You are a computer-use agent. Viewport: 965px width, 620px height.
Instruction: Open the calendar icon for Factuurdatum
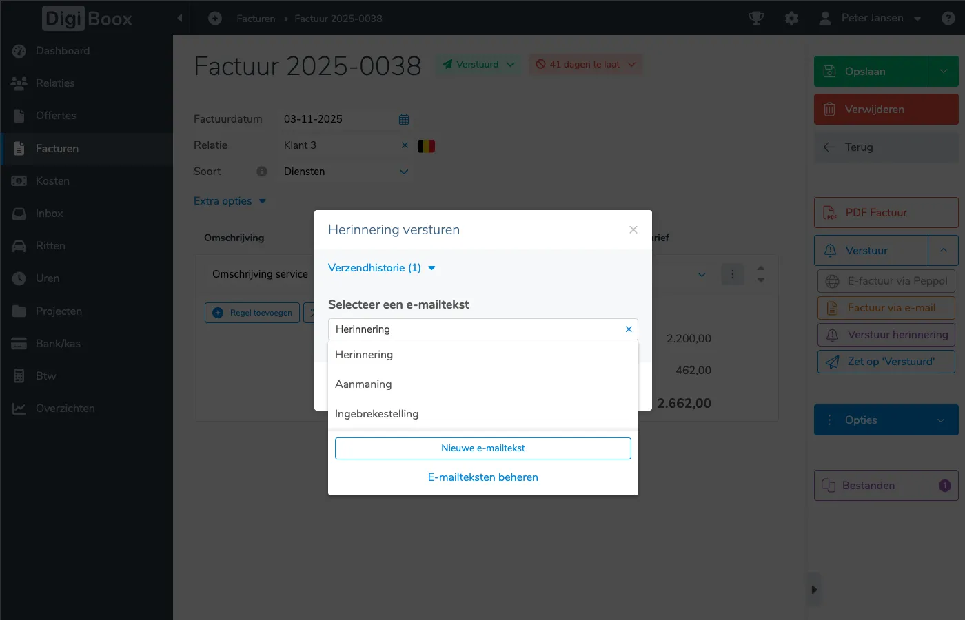tap(404, 119)
